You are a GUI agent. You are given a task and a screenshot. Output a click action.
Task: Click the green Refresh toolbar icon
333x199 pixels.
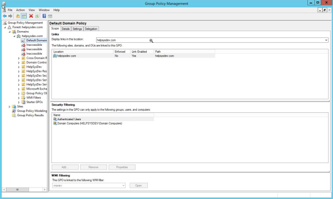click(x=37, y=16)
